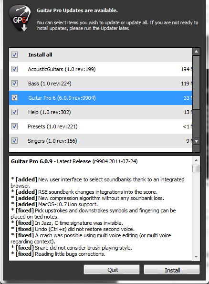Select the Help (1.0 rev:302) row

pyautogui.click(x=101, y=112)
